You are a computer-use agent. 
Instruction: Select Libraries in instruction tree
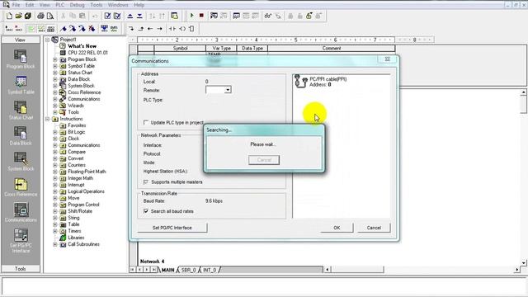tap(76, 238)
